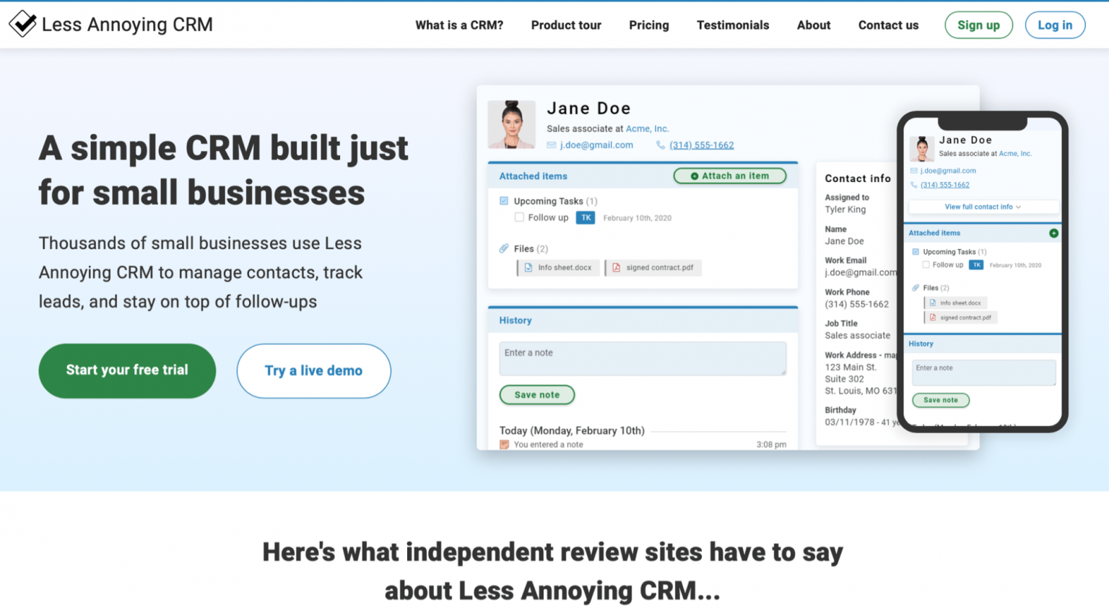Click the blue TK assignee badge on Follow up
The image size is (1109, 608).
point(586,217)
